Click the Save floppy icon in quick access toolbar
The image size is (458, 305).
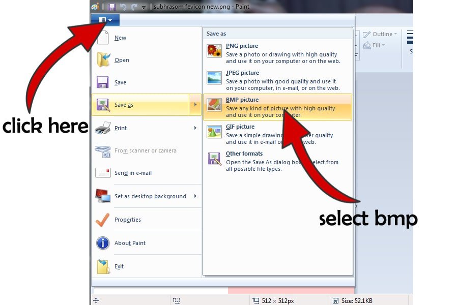point(111,7)
